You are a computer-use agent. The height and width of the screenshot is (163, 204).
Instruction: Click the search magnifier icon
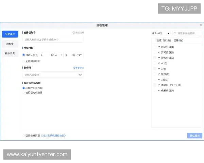(175, 33)
